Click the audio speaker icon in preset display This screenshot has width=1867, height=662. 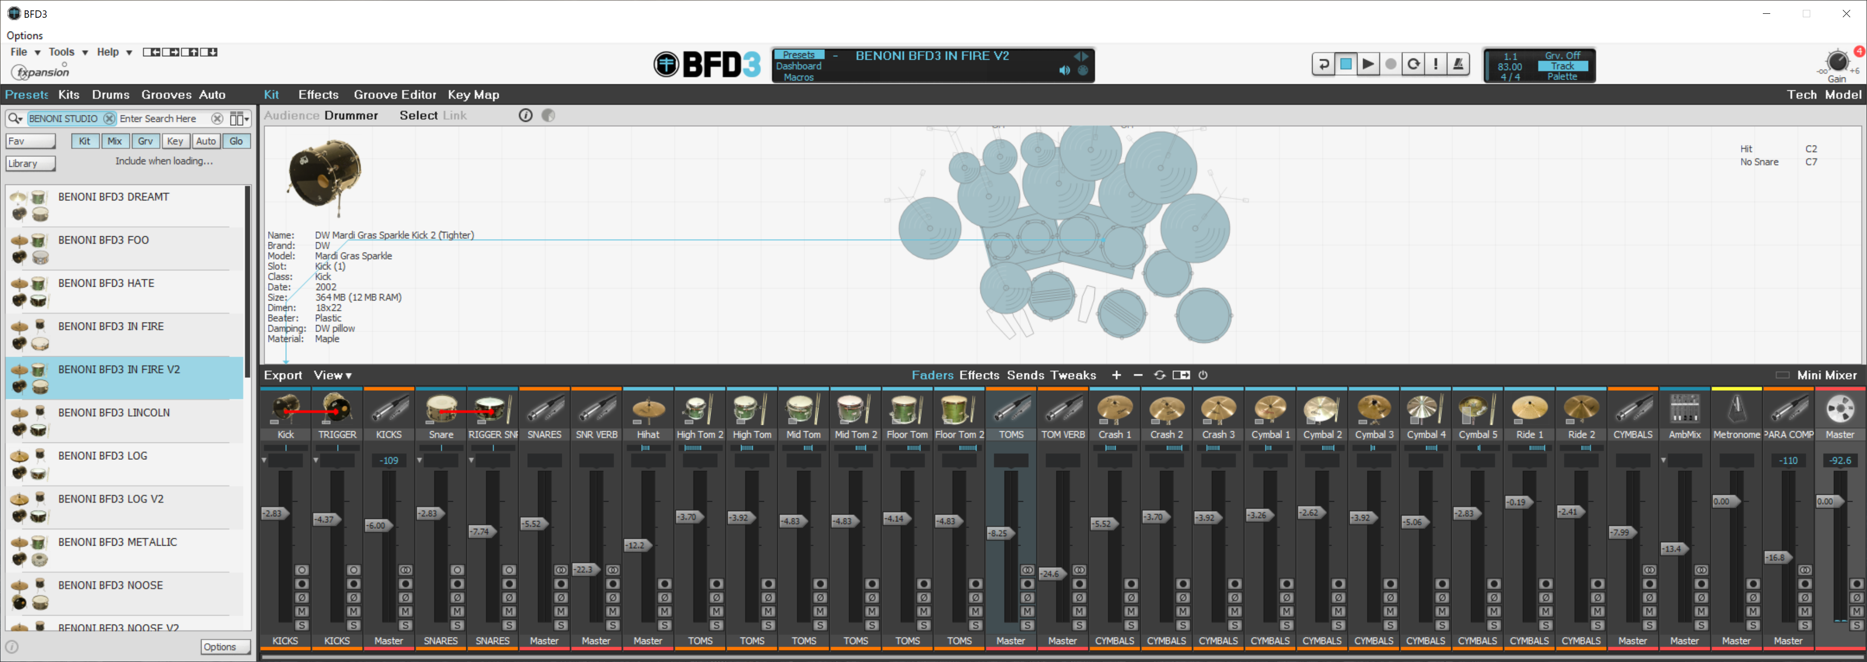click(1064, 70)
